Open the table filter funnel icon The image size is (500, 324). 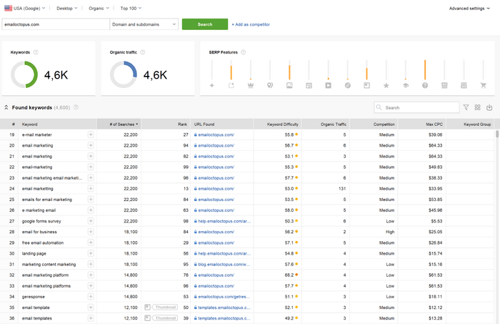[x=466, y=107]
